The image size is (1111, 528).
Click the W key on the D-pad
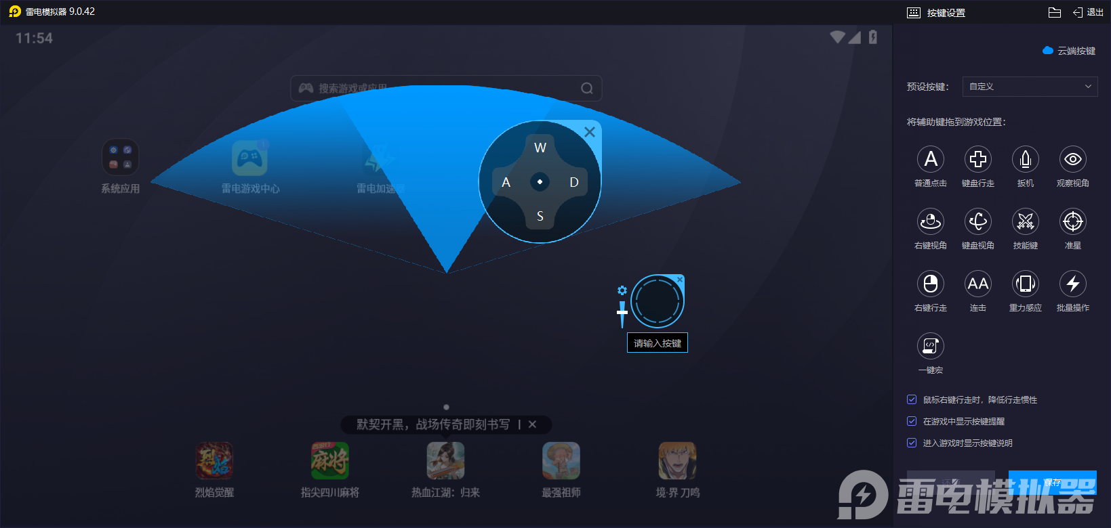[x=540, y=148]
